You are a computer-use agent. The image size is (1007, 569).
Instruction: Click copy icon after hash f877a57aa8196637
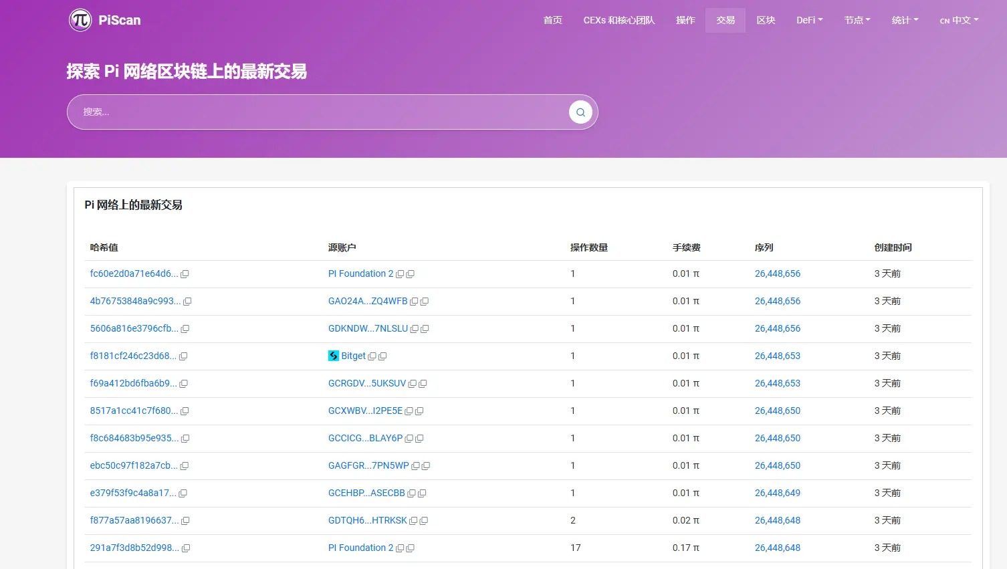click(x=185, y=521)
